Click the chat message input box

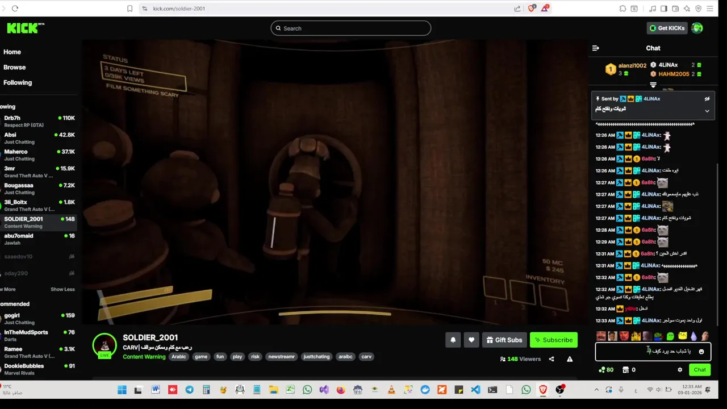[653, 352]
